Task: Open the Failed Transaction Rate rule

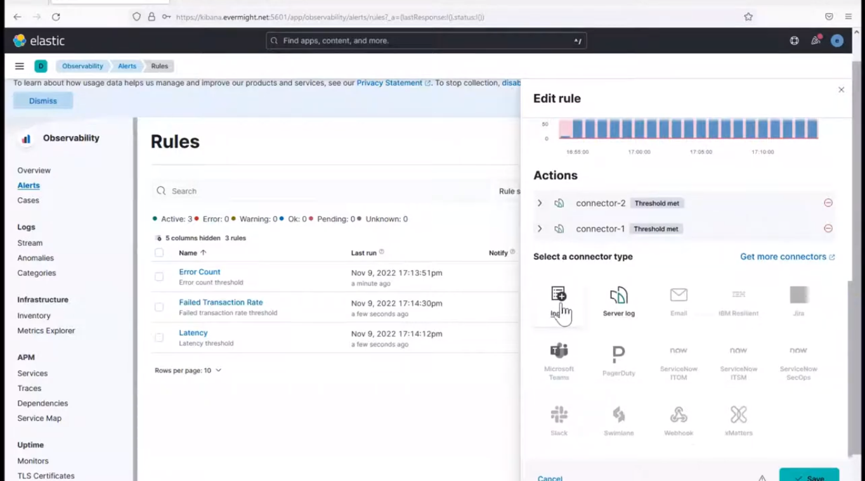Action: [221, 302]
